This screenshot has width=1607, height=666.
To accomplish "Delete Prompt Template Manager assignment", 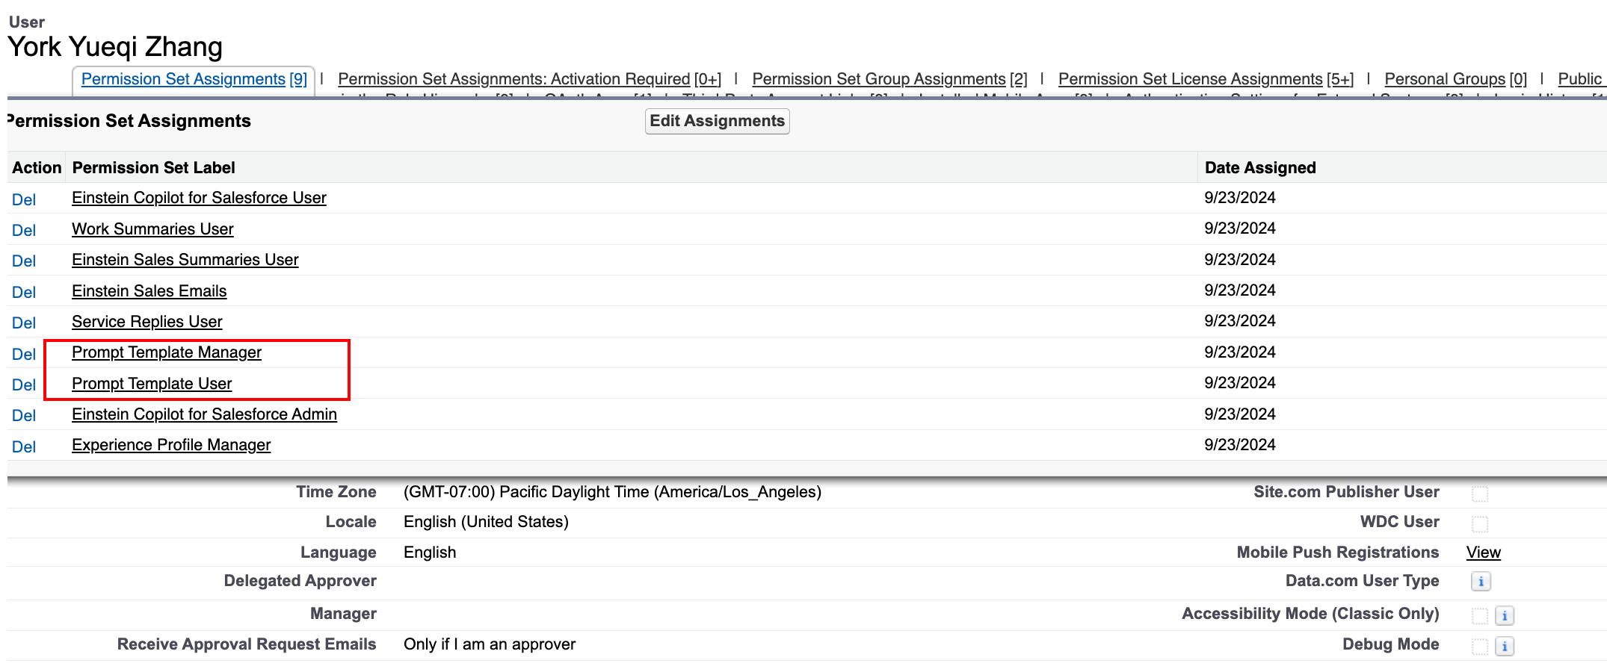I will click(x=24, y=354).
